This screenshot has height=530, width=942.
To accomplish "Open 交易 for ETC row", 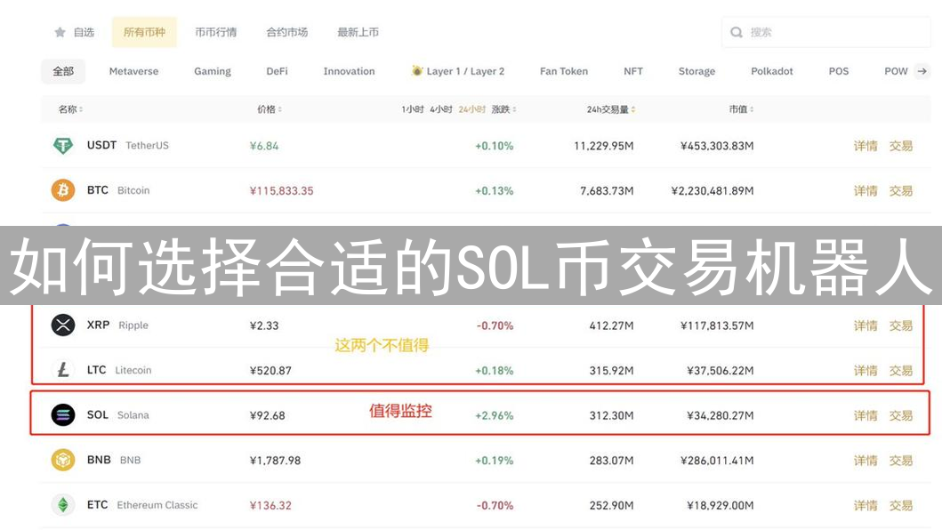I will click(901, 506).
